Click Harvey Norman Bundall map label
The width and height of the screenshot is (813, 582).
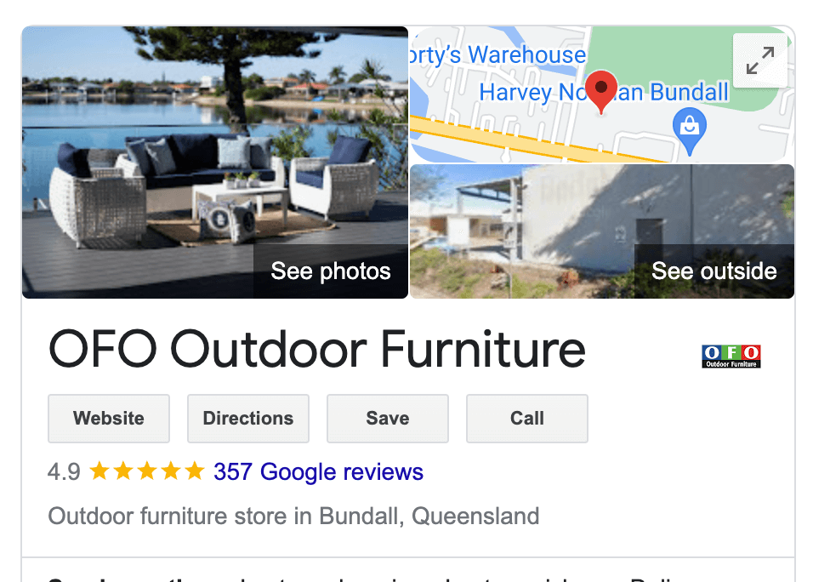(604, 93)
